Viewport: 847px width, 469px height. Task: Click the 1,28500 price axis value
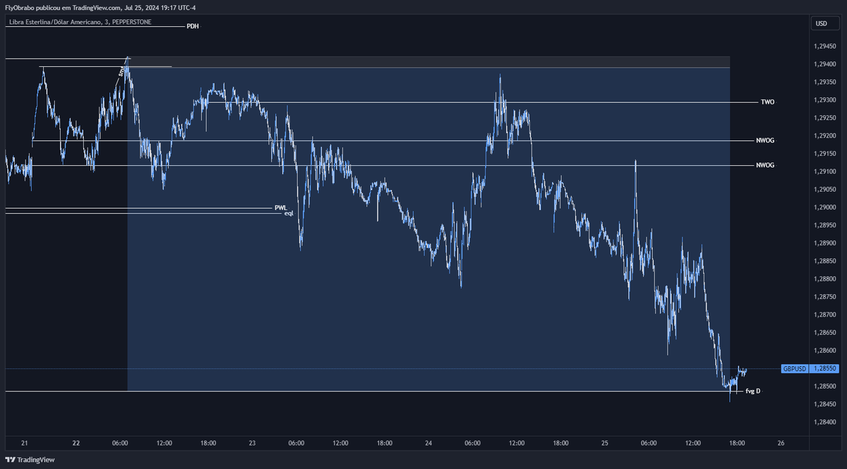click(824, 386)
